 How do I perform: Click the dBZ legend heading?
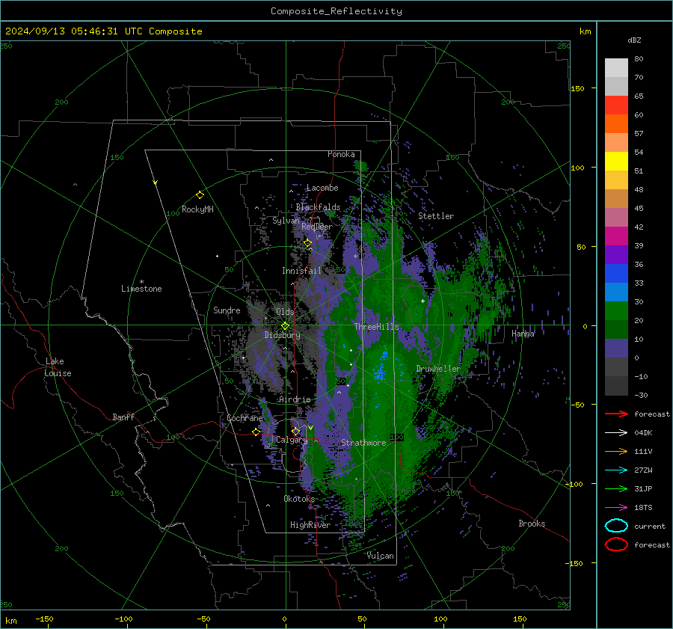point(634,40)
